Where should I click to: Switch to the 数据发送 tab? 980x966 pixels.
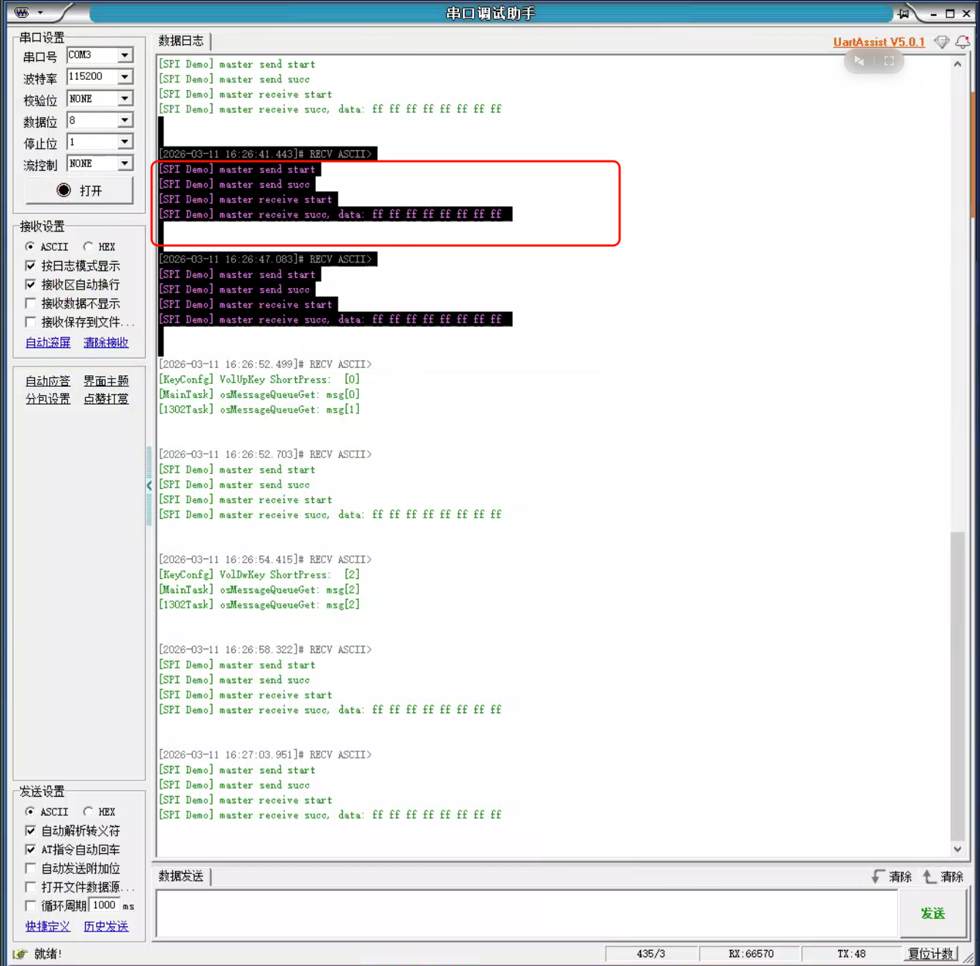(182, 877)
